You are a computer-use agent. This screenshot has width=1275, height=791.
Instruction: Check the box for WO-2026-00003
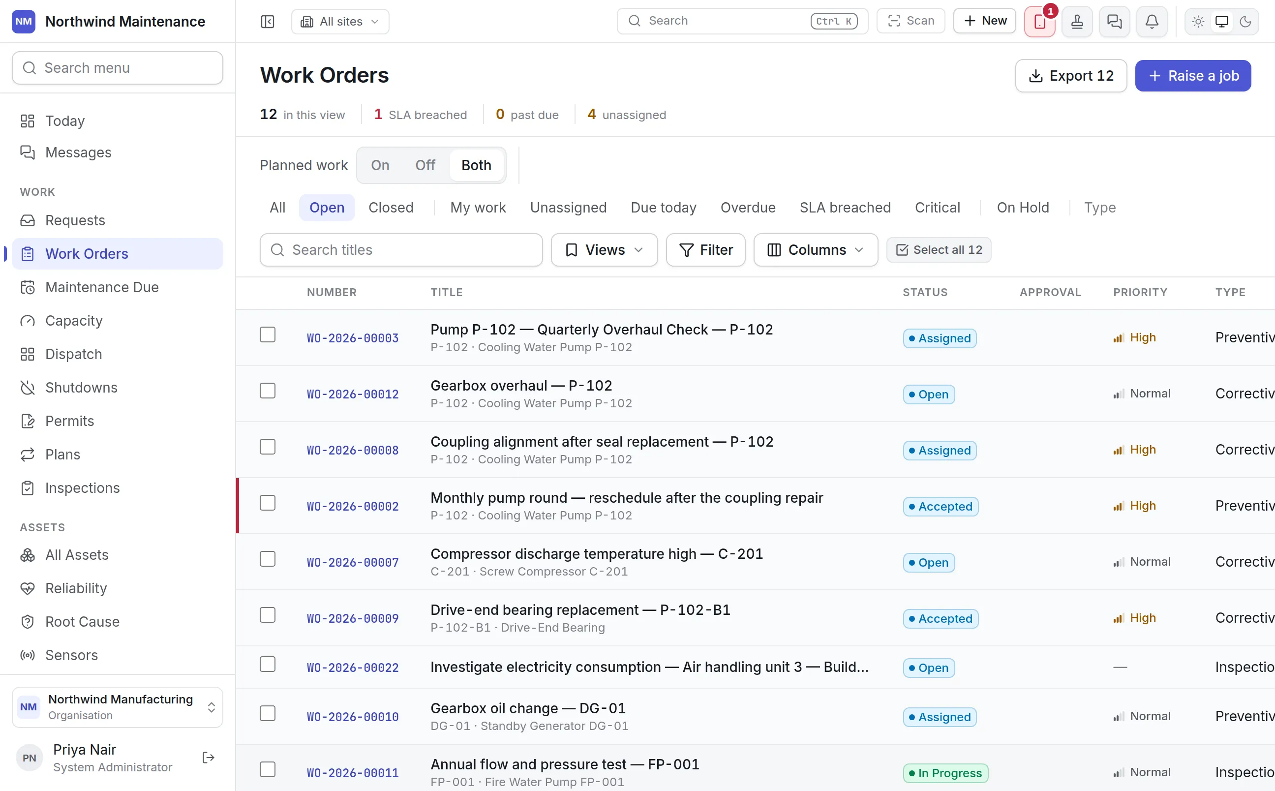267,335
